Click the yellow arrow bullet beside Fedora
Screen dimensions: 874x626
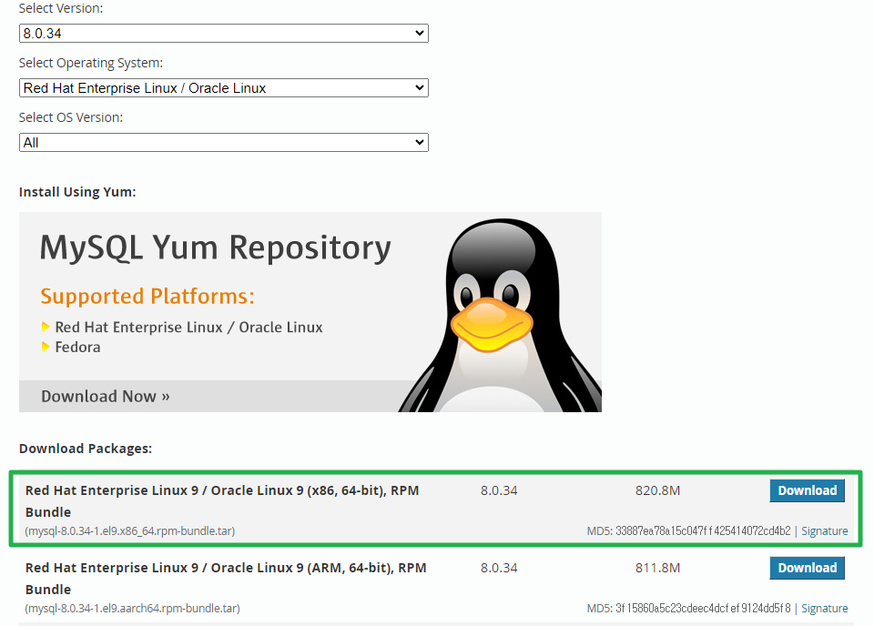point(46,348)
